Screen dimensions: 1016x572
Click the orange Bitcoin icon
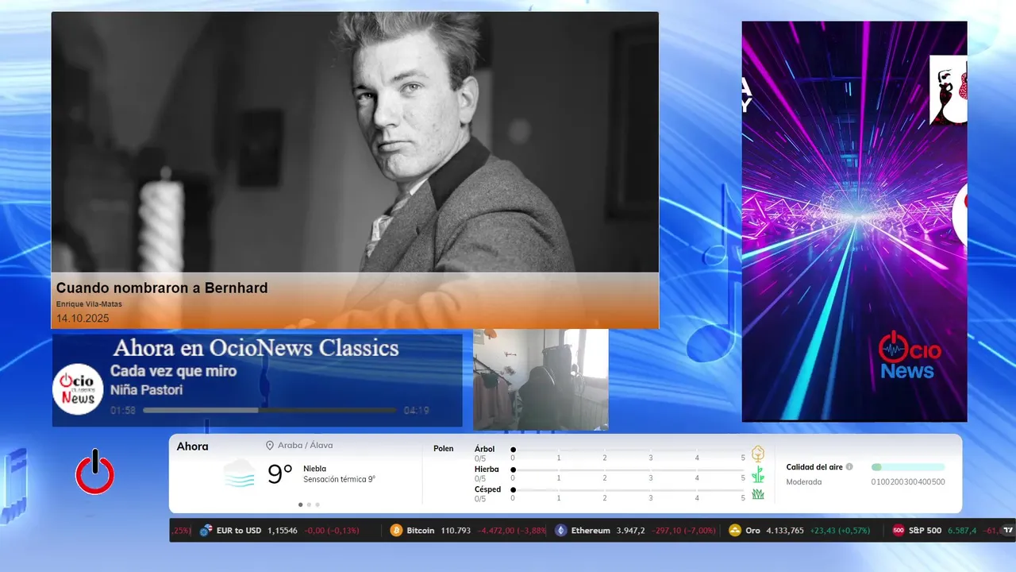click(396, 531)
